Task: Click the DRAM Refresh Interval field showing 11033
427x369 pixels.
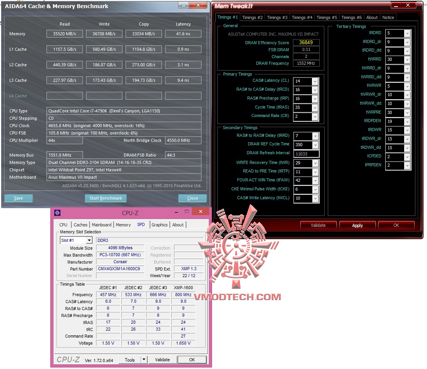Action: (x=306, y=154)
